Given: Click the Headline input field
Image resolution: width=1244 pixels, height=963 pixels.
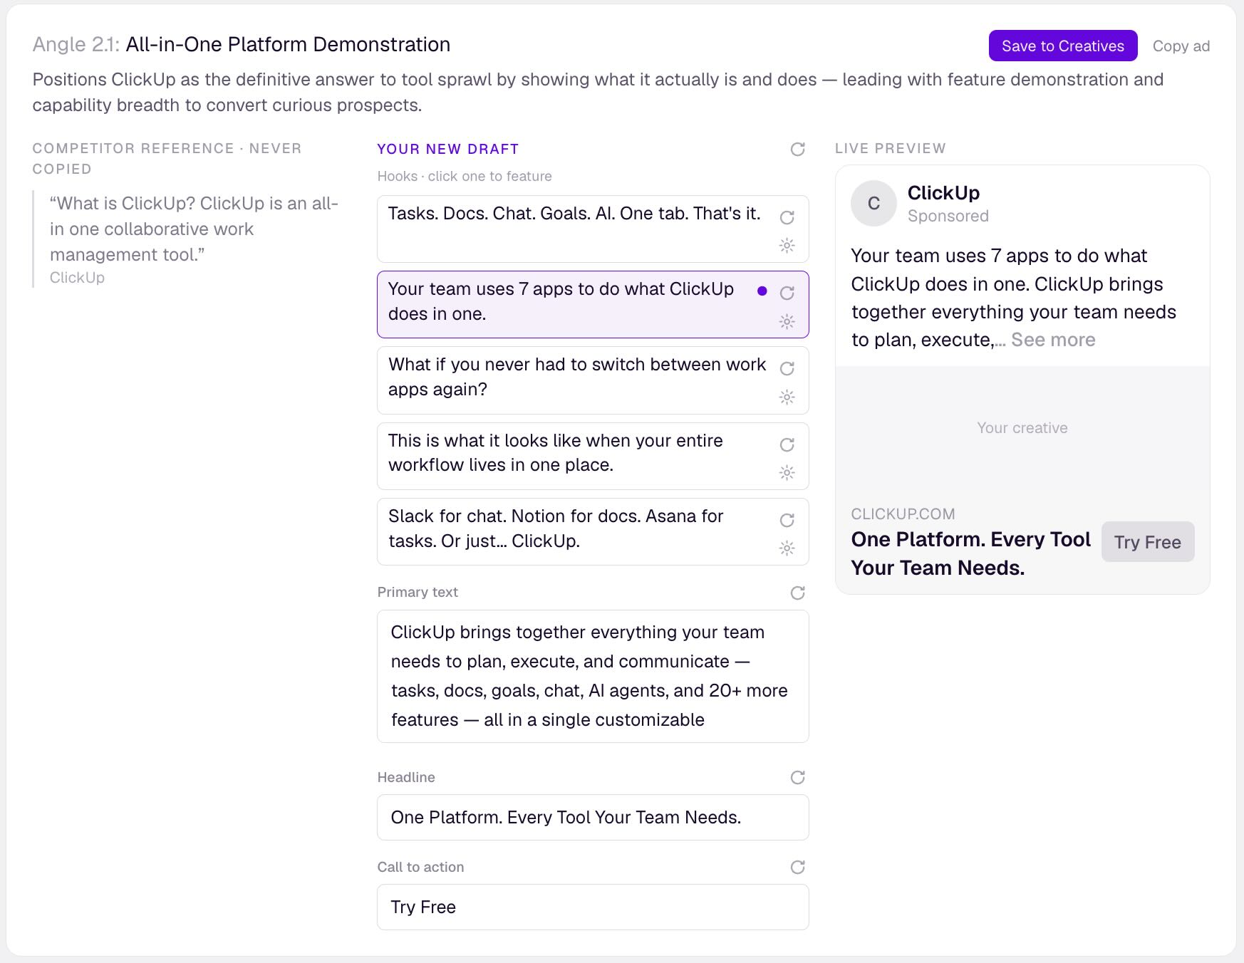Looking at the screenshot, I should click(593, 818).
